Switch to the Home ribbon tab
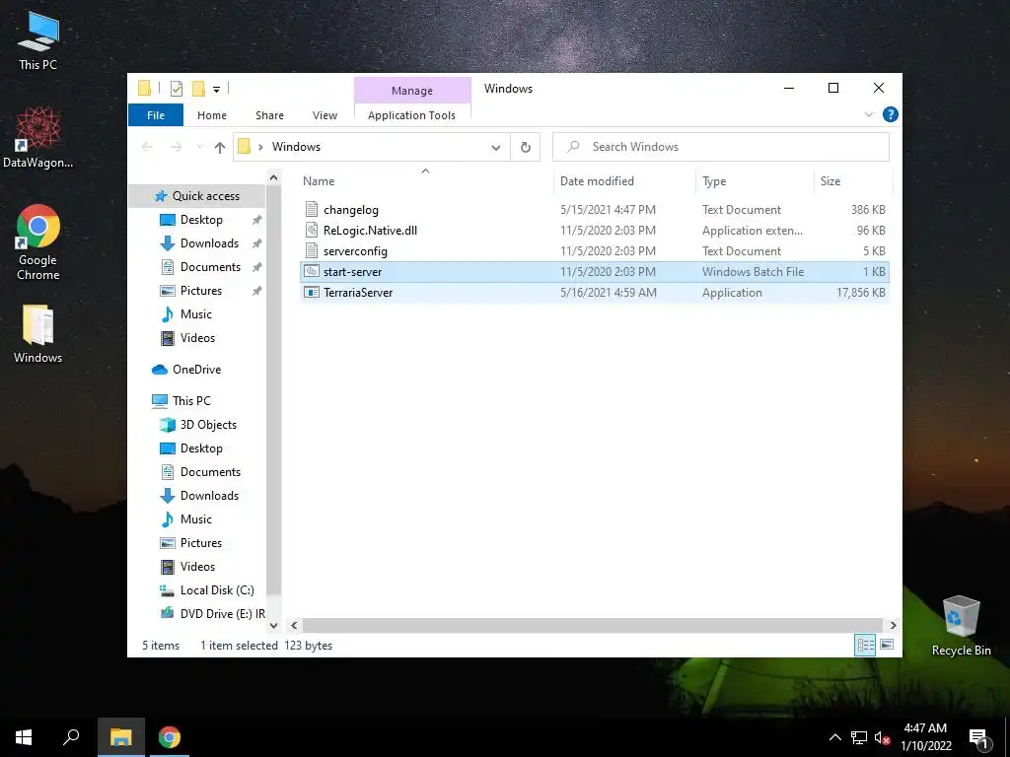This screenshot has width=1010, height=757. (212, 115)
